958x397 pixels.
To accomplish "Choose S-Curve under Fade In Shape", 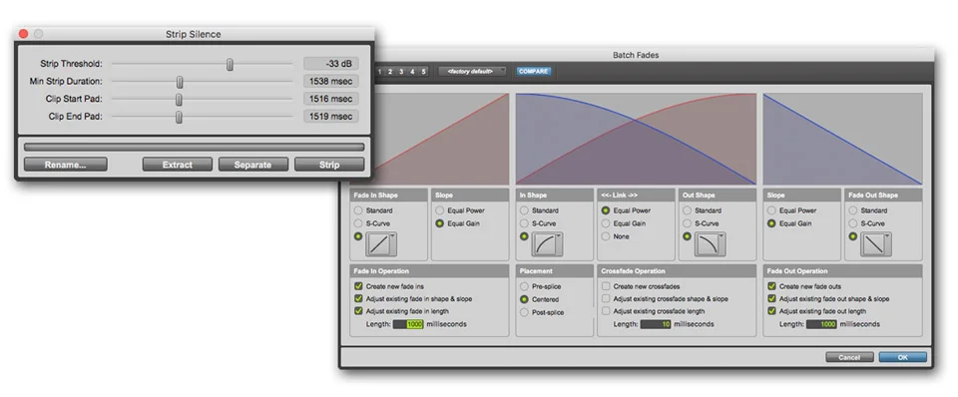I will click(x=358, y=223).
